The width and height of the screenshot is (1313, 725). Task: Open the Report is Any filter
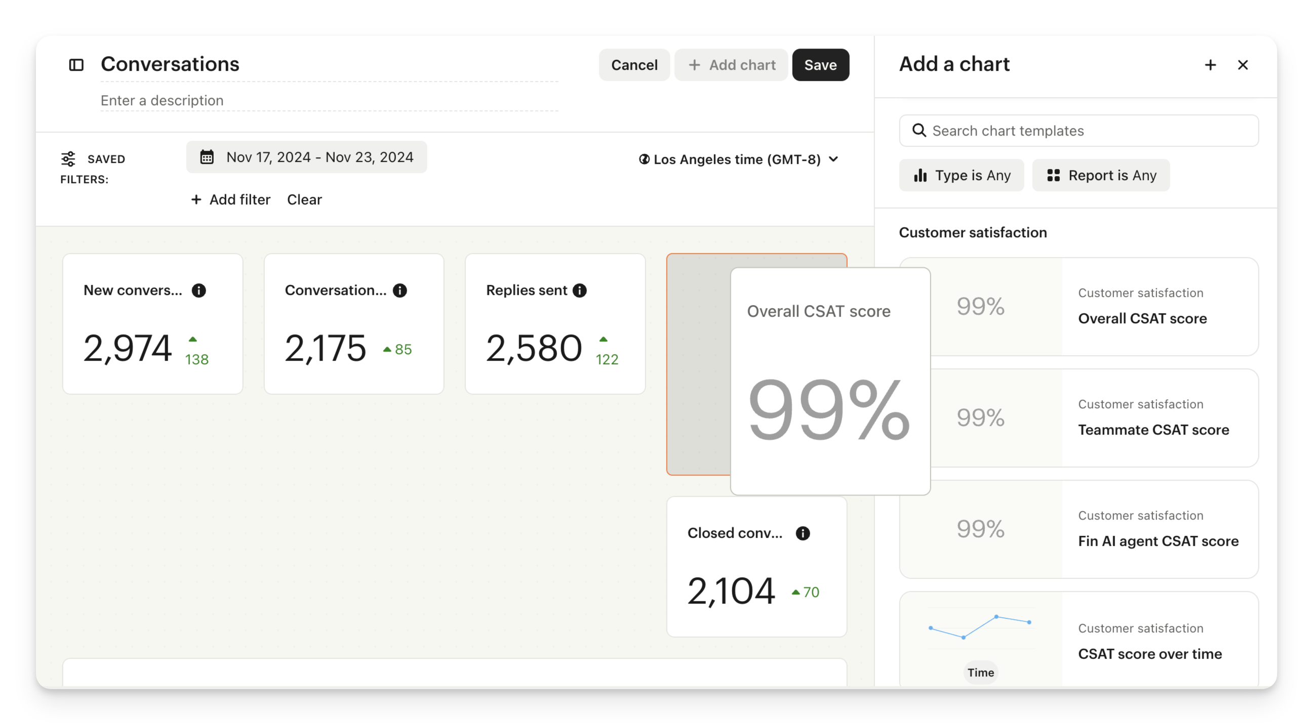coord(1101,175)
